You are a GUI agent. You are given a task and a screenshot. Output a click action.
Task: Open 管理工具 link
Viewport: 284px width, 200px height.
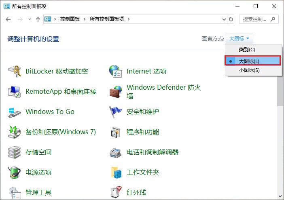(38, 192)
